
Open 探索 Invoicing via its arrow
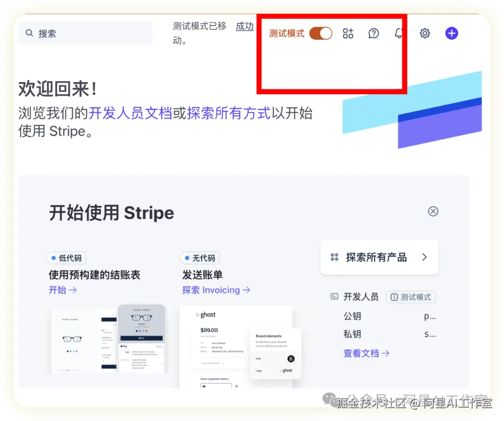click(247, 290)
